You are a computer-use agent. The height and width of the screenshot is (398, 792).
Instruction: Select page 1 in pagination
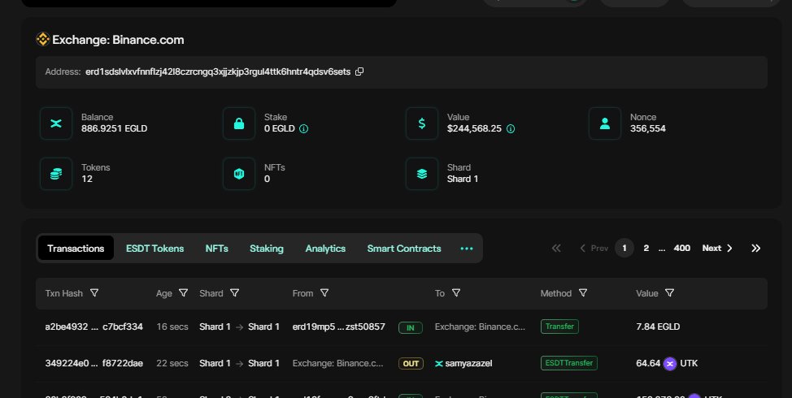point(624,249)
